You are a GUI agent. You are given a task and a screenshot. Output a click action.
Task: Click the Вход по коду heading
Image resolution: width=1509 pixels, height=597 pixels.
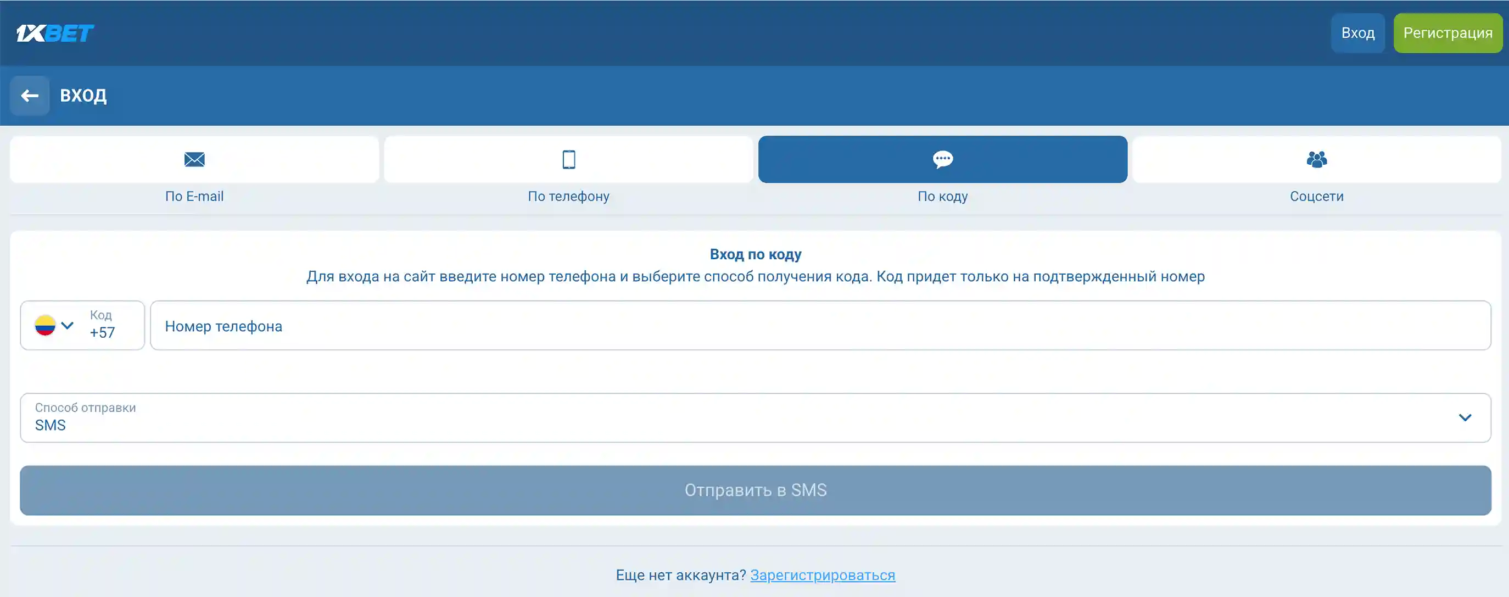coord(755,254)
